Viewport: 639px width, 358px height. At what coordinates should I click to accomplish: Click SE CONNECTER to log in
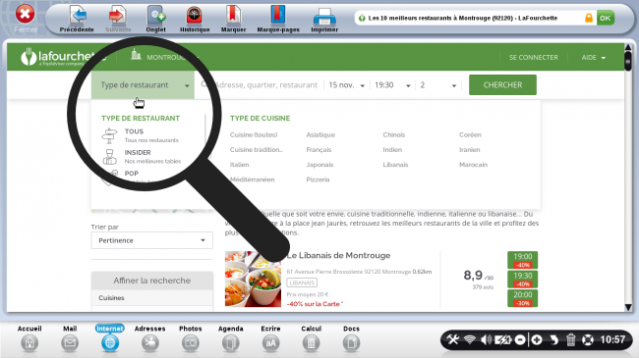point(533,57)
